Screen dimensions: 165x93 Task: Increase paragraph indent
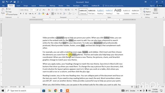click(x=69, y=10)
